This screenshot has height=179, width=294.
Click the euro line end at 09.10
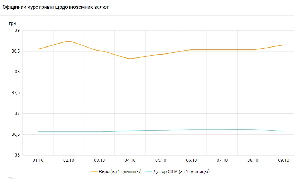283,45
